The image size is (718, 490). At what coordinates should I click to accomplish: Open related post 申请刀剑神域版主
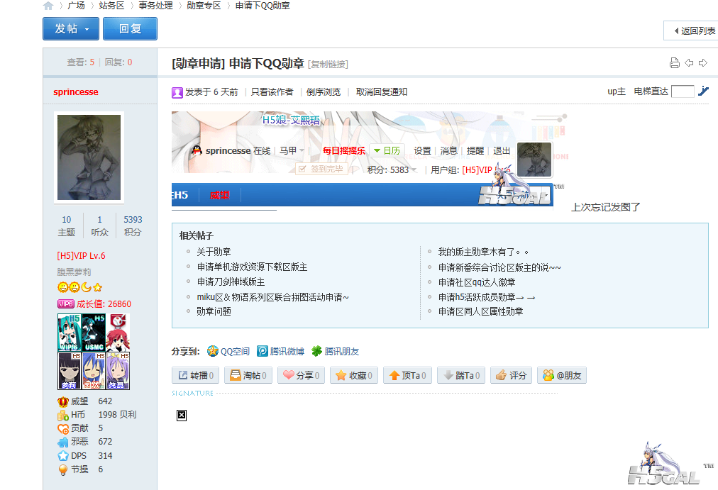[x=231, y=282]
